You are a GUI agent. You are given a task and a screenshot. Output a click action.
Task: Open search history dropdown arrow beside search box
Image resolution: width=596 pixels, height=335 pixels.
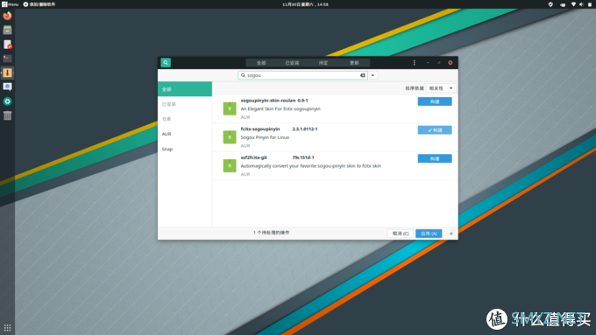coord(372,75)
